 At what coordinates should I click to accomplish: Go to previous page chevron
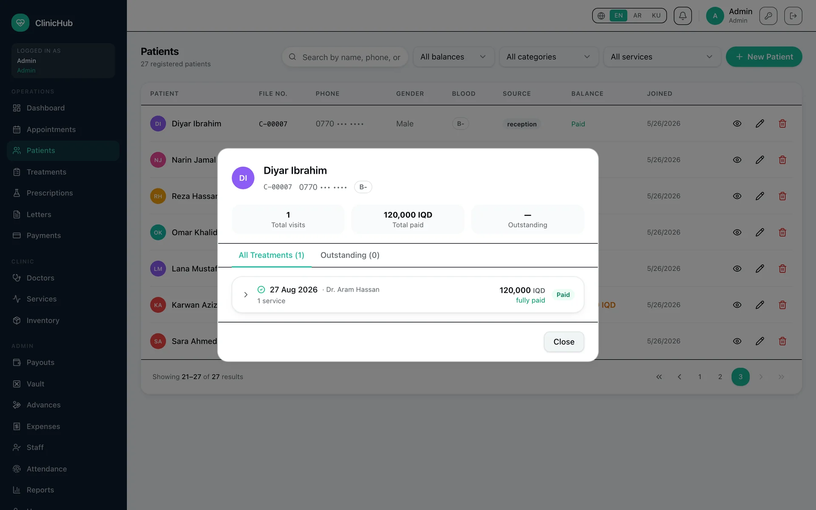point(679,377)
